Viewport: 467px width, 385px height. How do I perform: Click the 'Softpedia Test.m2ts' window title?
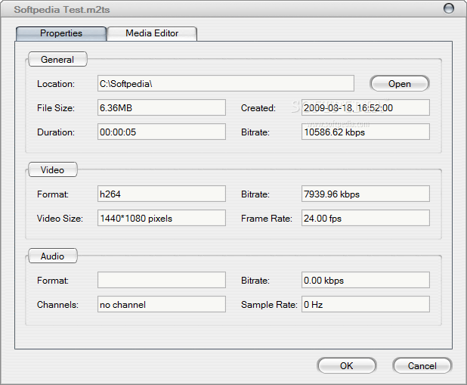coord(62,10)
